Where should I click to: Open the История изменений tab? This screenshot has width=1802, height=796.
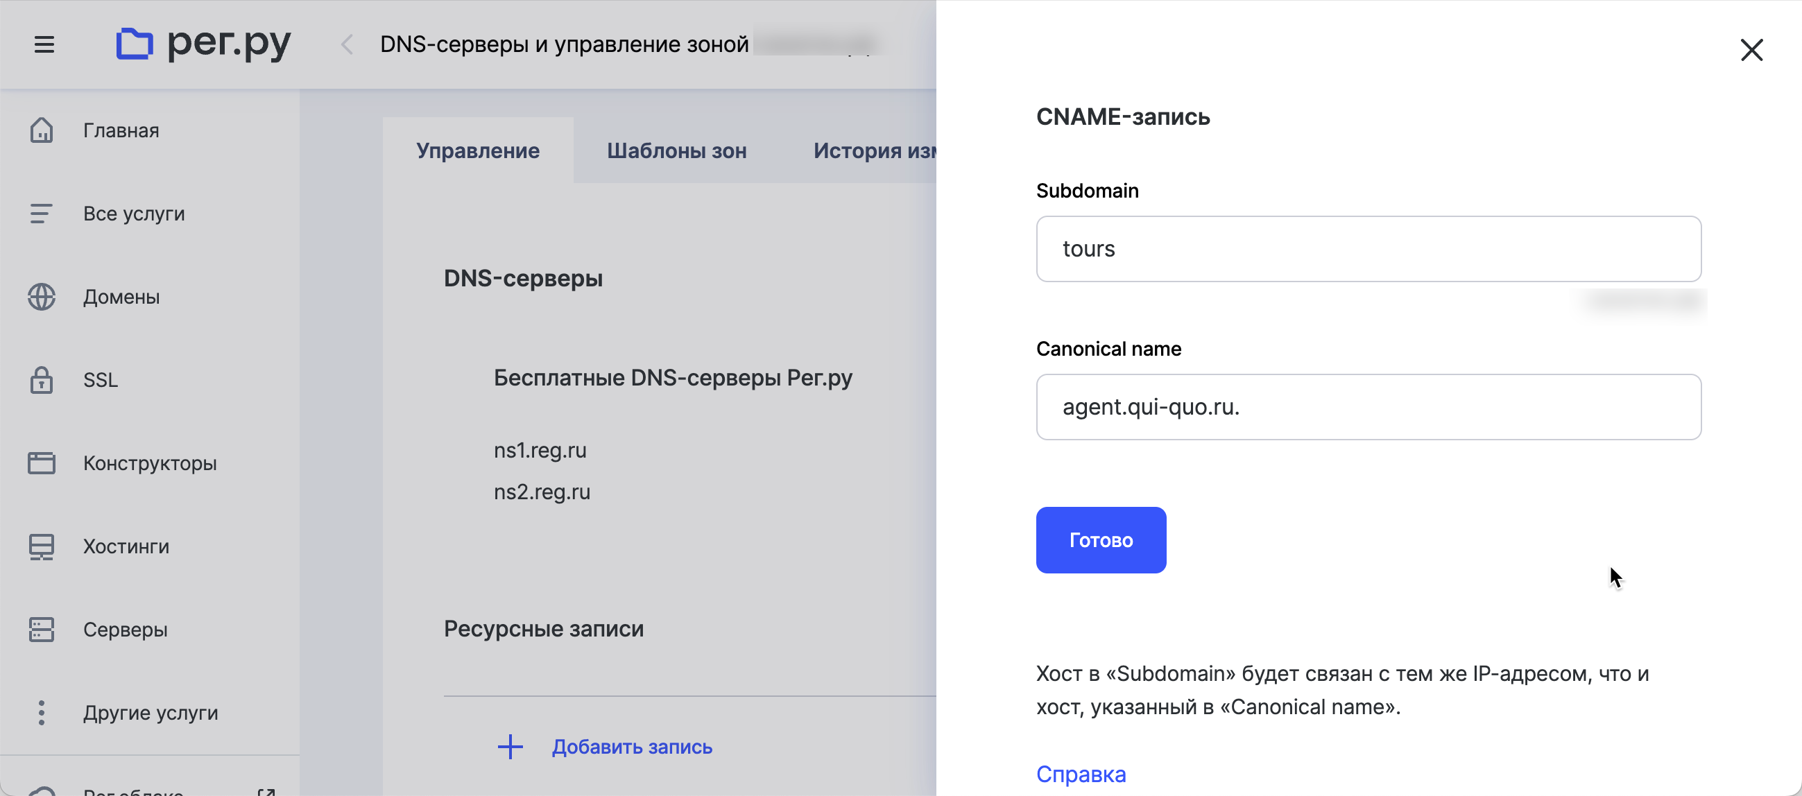(x=873, y=151)
